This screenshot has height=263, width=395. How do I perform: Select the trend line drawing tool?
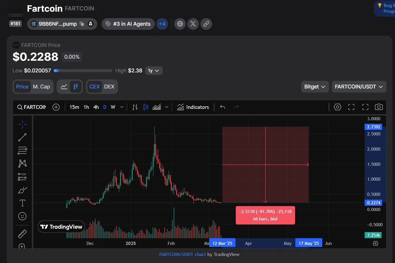(22, 137)
